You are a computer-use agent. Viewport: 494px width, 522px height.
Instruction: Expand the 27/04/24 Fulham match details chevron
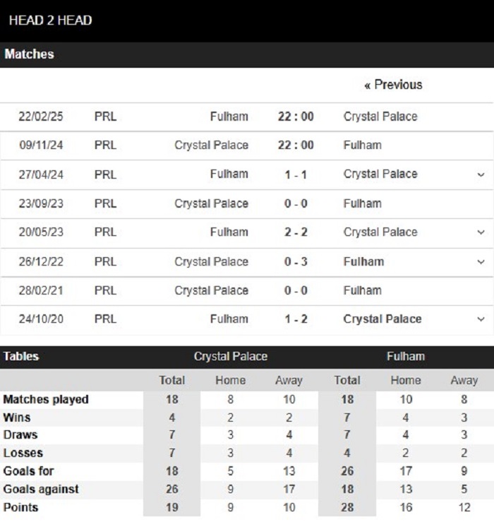481,174
